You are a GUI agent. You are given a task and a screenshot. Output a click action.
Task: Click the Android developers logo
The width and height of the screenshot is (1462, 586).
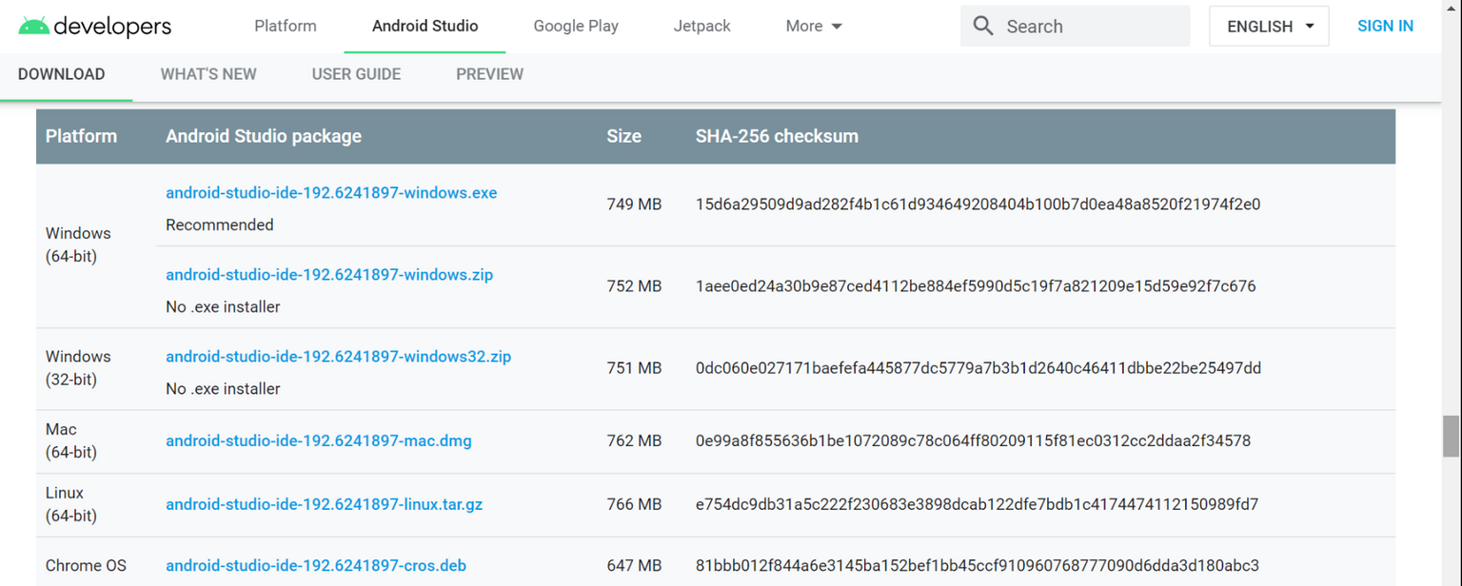coord(95,27)
